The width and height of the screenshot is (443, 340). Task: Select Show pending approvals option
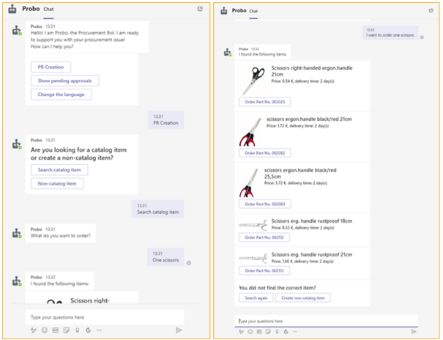(x=64, y=81)
